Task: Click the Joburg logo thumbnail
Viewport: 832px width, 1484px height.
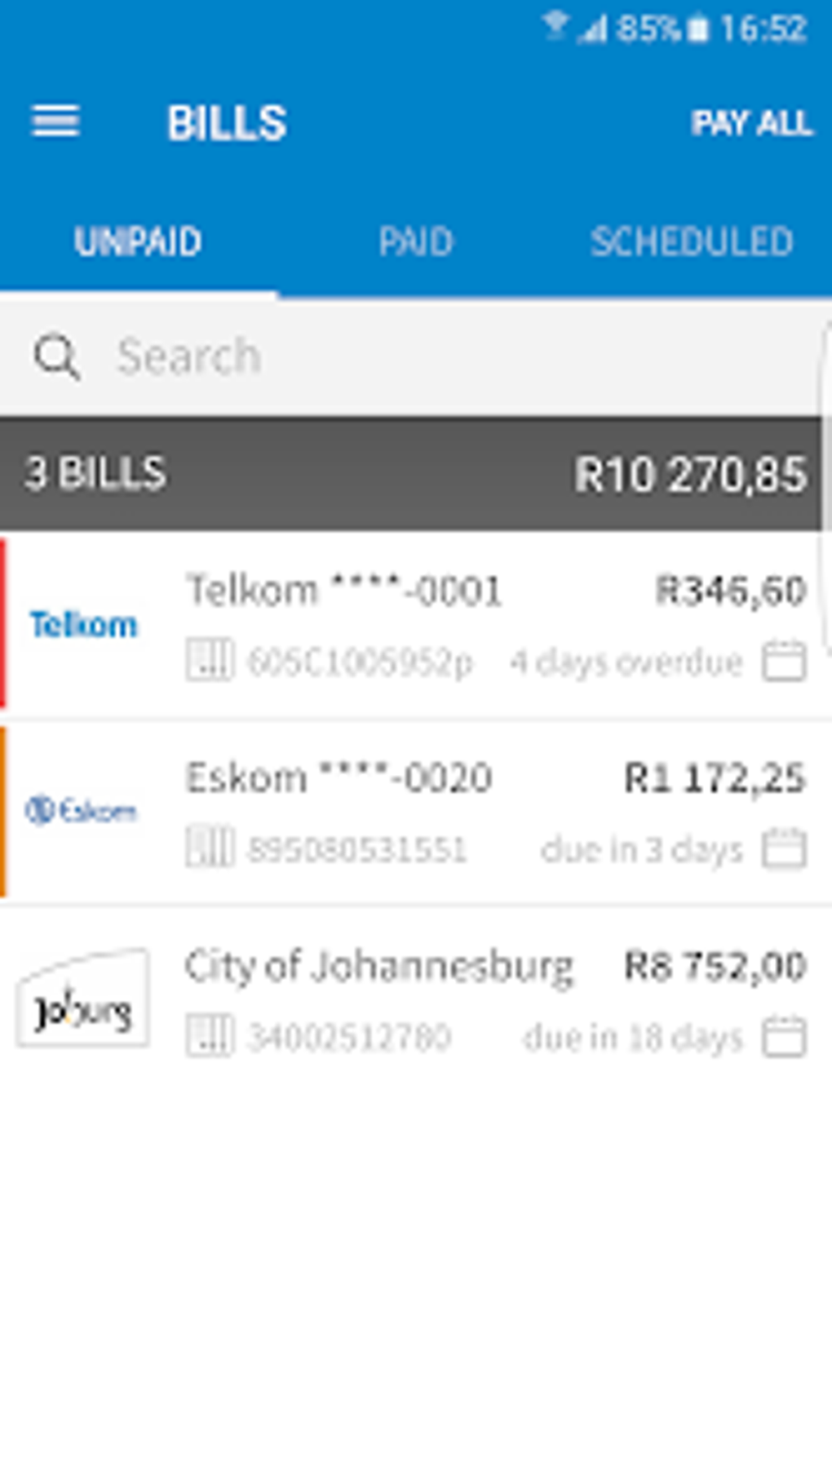Action: coord(82,999)
